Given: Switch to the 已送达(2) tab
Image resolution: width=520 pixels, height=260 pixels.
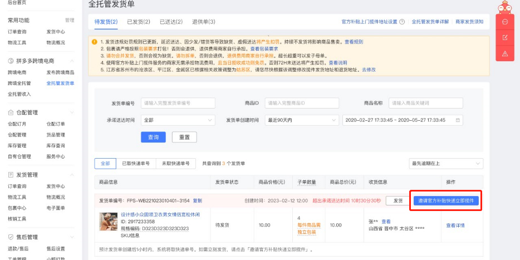Looking at the screenshot, I should [x=171, y=22].
